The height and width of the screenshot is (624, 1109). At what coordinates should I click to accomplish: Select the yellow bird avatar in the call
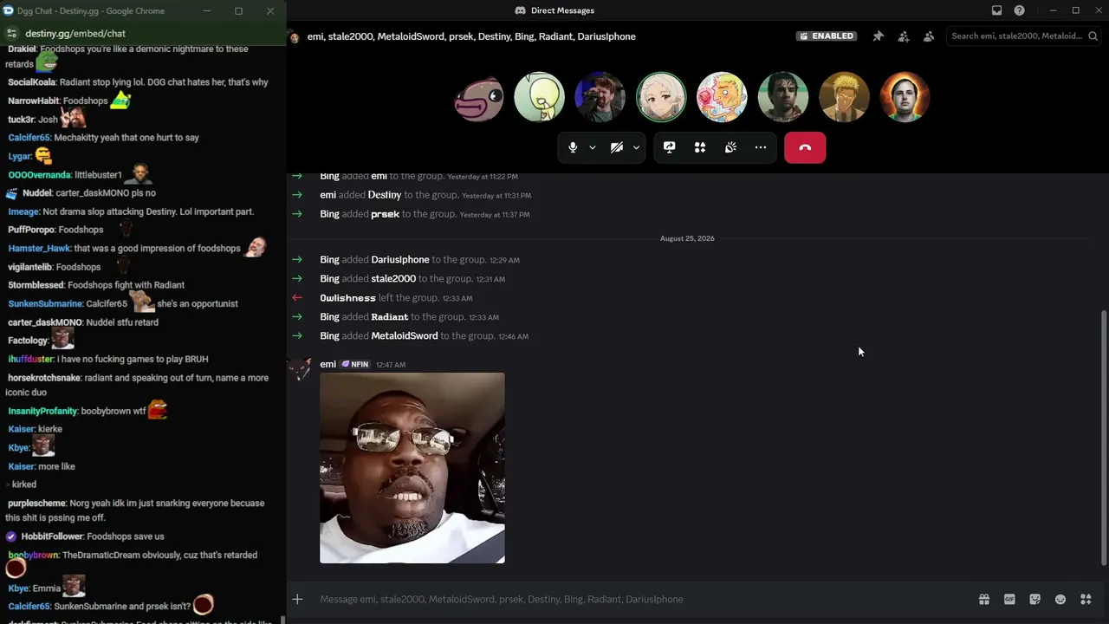(539, 97)
